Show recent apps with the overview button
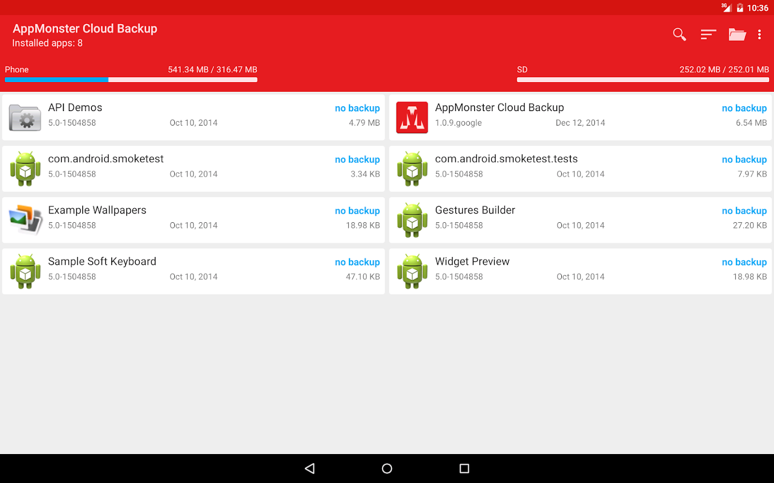Screen dimensions: 774x483 pos(464,469)
